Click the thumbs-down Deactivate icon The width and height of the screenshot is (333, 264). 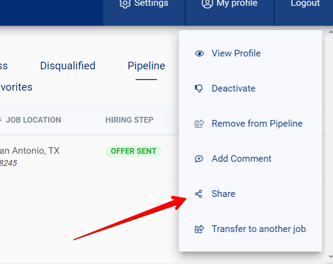199,88
